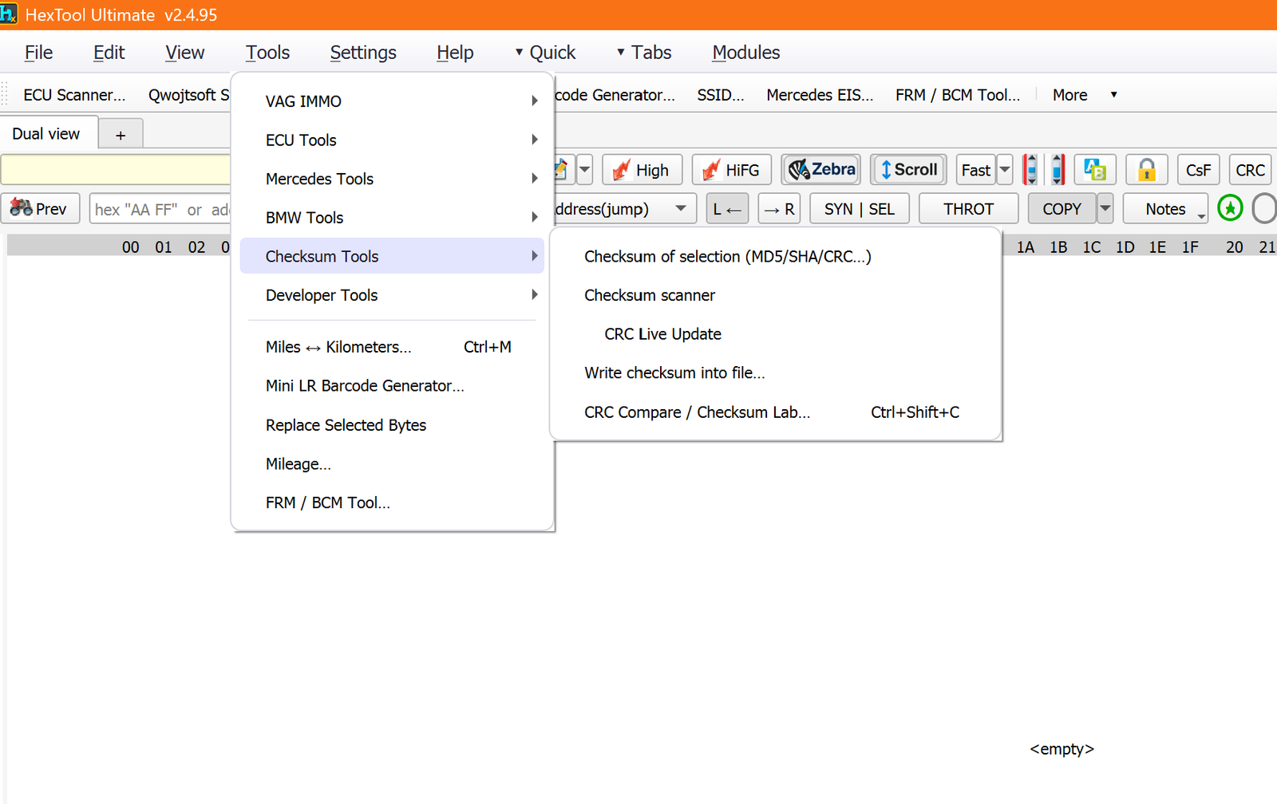Expand BMW Tools submenu
Screen dimensions: 1277x804
[392, 218]
